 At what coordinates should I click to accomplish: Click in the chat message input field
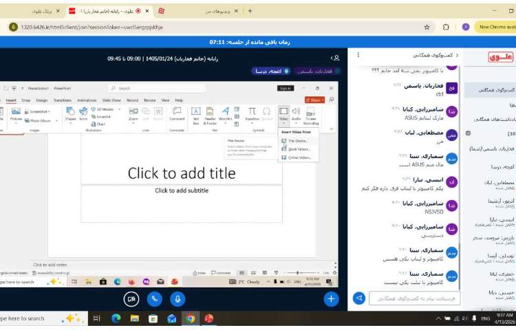coord(415,298)
